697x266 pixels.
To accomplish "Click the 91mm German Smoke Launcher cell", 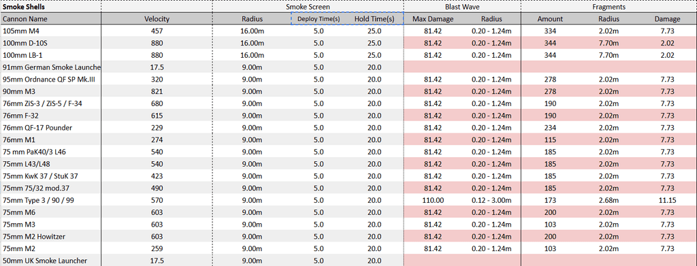I will coord(50,67).
